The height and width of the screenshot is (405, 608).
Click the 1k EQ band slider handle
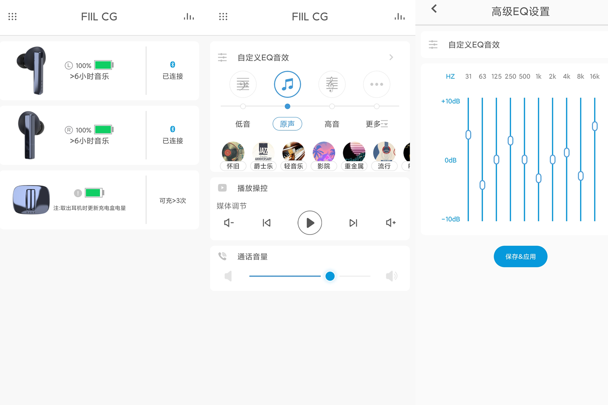(x=539, y=178)
